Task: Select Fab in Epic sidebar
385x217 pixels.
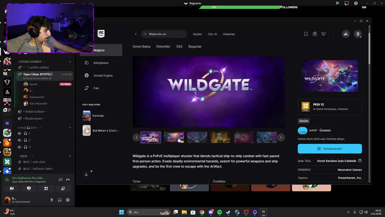Action: [101, 88]
